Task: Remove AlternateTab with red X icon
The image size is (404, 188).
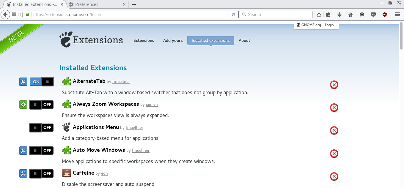Action: point(334,85)
